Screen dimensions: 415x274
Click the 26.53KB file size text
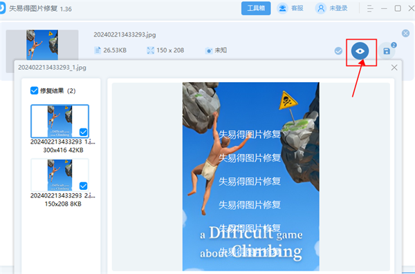tap(115, 50)
